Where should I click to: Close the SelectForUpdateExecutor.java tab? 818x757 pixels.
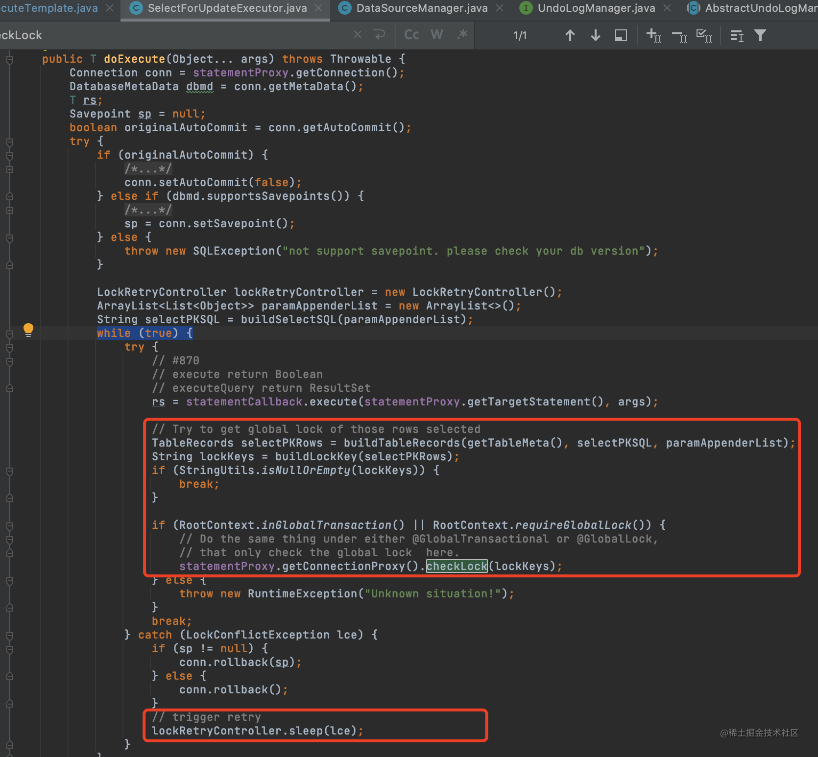[x=318, y=8]
